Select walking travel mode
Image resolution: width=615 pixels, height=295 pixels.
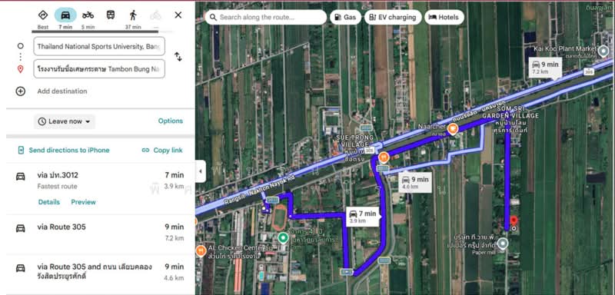(x=133, y=15)
